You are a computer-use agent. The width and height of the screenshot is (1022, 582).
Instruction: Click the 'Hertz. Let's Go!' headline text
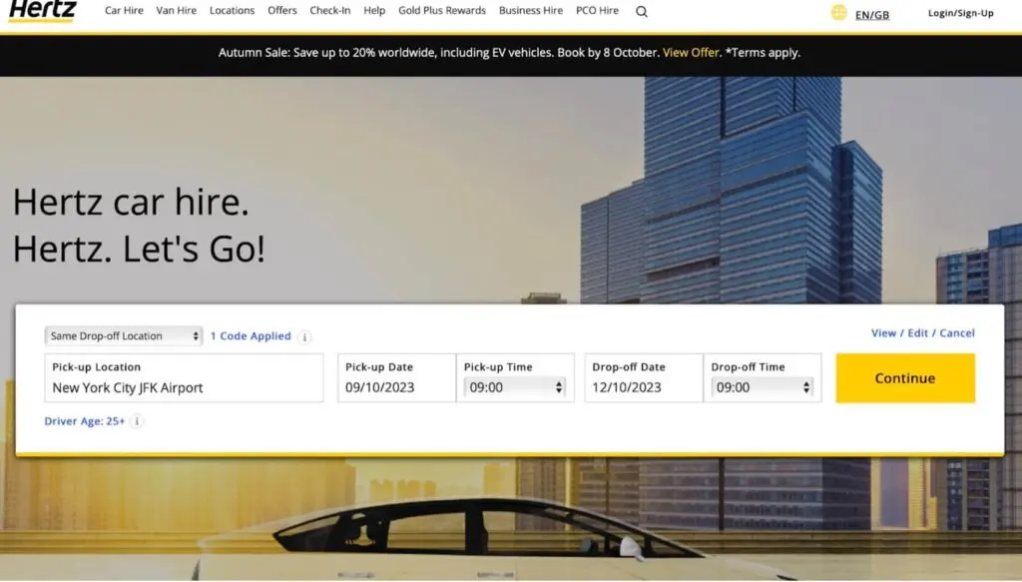click(139, 250)
